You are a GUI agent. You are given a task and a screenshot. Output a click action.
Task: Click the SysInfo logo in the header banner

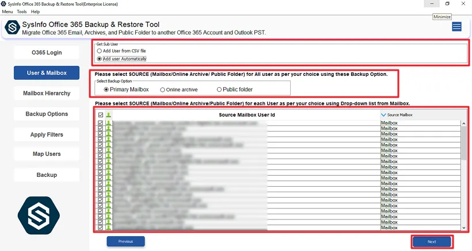(x=12, y=28)
